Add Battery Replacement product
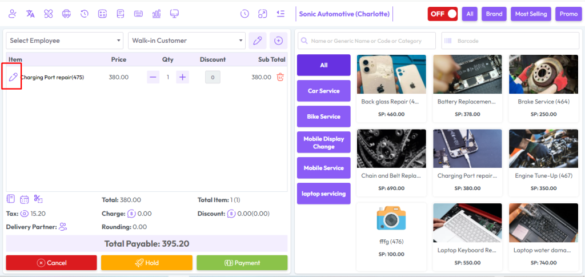The height and width of the screenshot is (277, 585). pyautogui.click(x=467, y=89)
